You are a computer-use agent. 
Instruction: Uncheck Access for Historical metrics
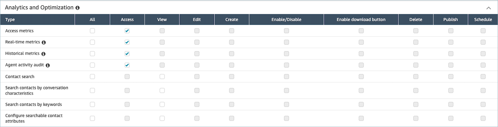pyautogui.click(x=127, y=54)
